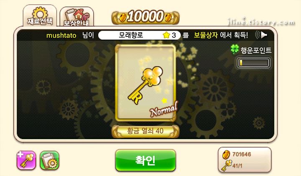Click the 보물상자 highlighted text
The height and width of the screenshot is (176, 301).
[x=206, y=35]
